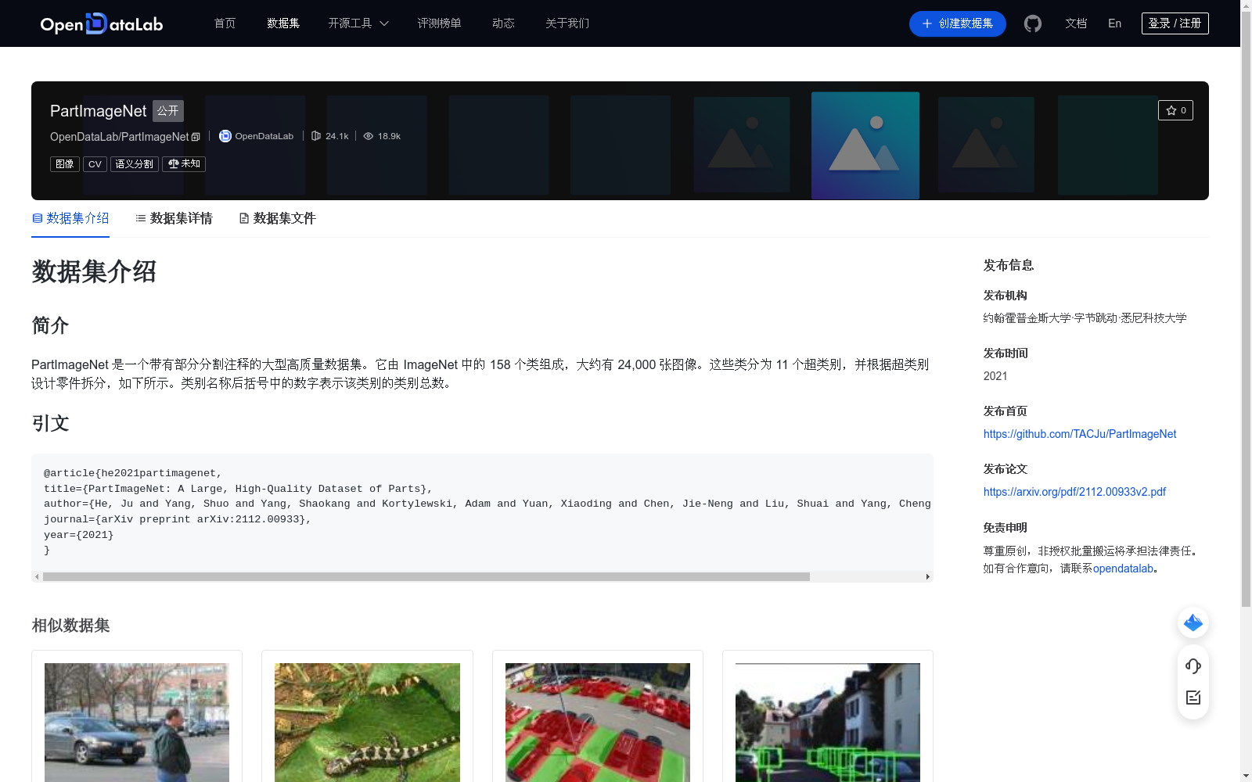Image resolution: width=1252 pixels, height=782 pixels.
Task: Click the highlighted blue banner image placeholder
Action: [x=865, y=145]
